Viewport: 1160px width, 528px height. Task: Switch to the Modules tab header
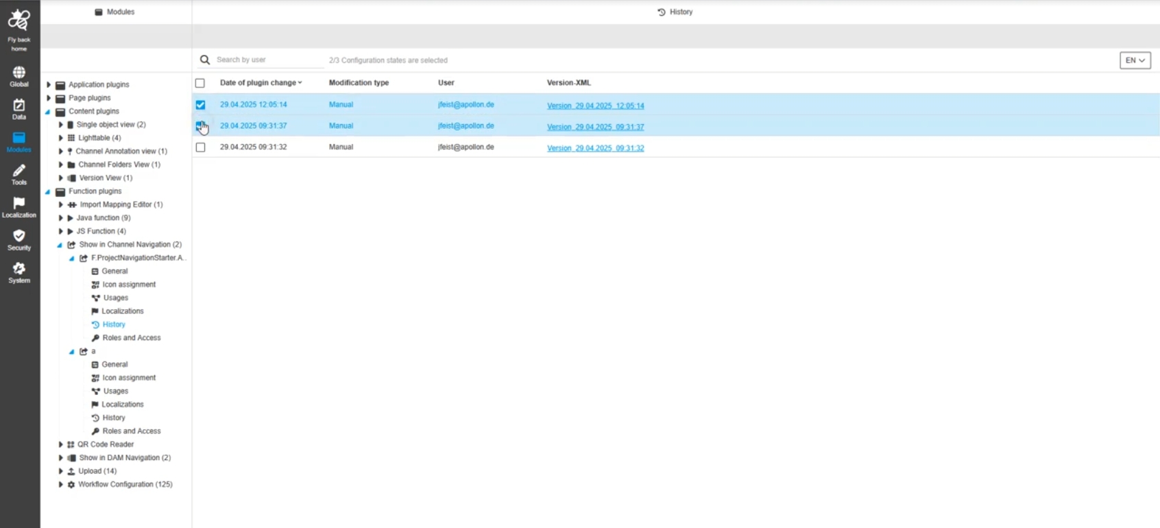click(x=115, y=12)
